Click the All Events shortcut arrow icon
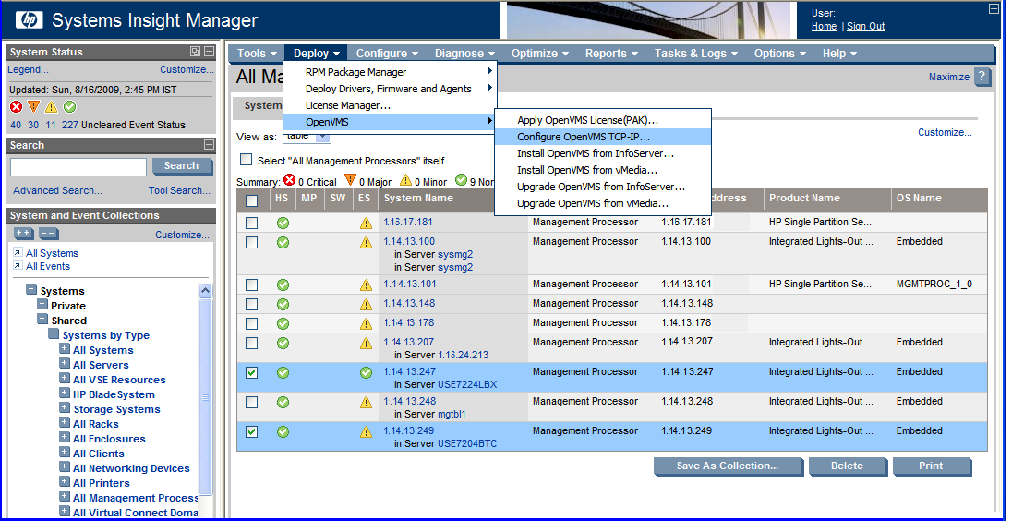The height and width of the screenshot is (521, 1012). 18,266
